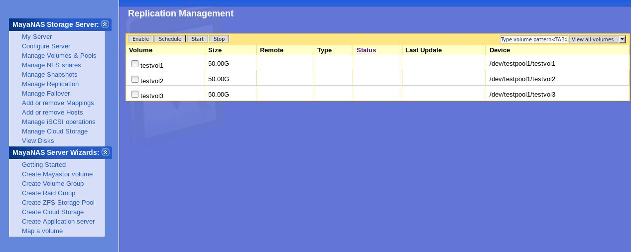Click the volume filter dropdown arrow
Screen dimensions: 631x252
[622, 39]
